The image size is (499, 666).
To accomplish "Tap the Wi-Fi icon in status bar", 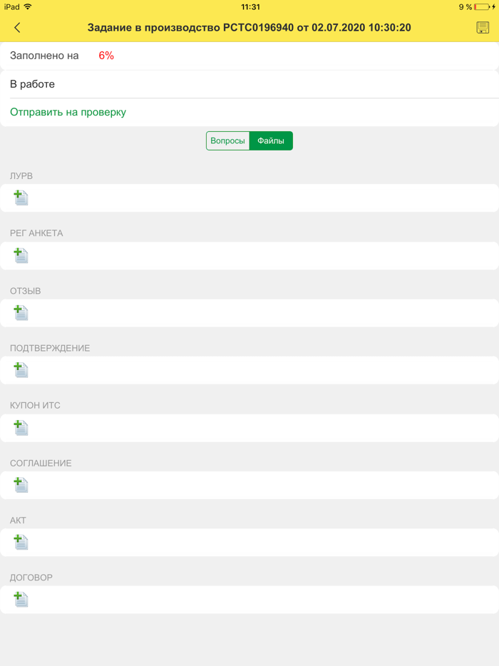I will tap(28, 7).
